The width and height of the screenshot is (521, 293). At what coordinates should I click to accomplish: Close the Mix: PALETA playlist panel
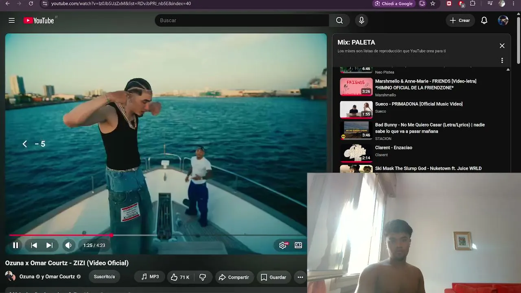pyautogui.click(x=502, y=46)
